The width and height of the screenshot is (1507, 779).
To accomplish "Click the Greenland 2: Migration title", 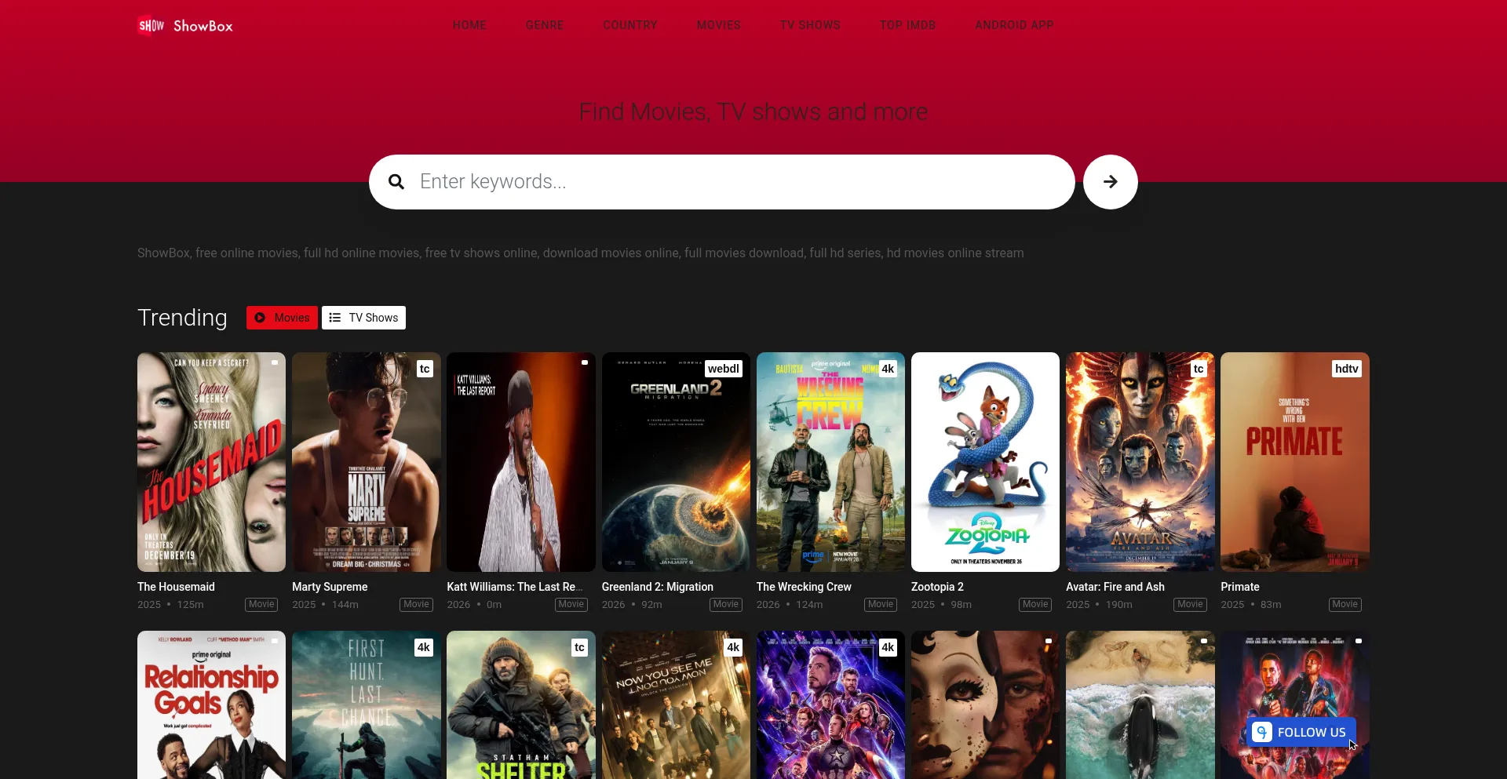I will (658, 587).
